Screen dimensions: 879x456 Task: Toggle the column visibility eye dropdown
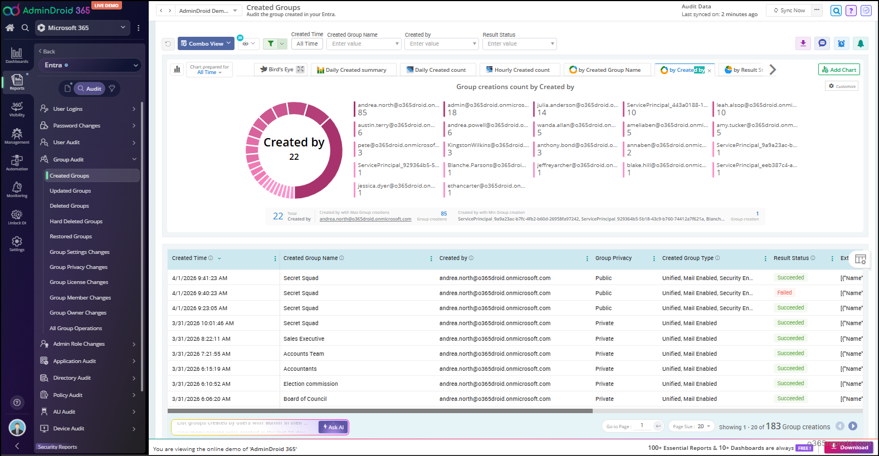tap(248, 43)
